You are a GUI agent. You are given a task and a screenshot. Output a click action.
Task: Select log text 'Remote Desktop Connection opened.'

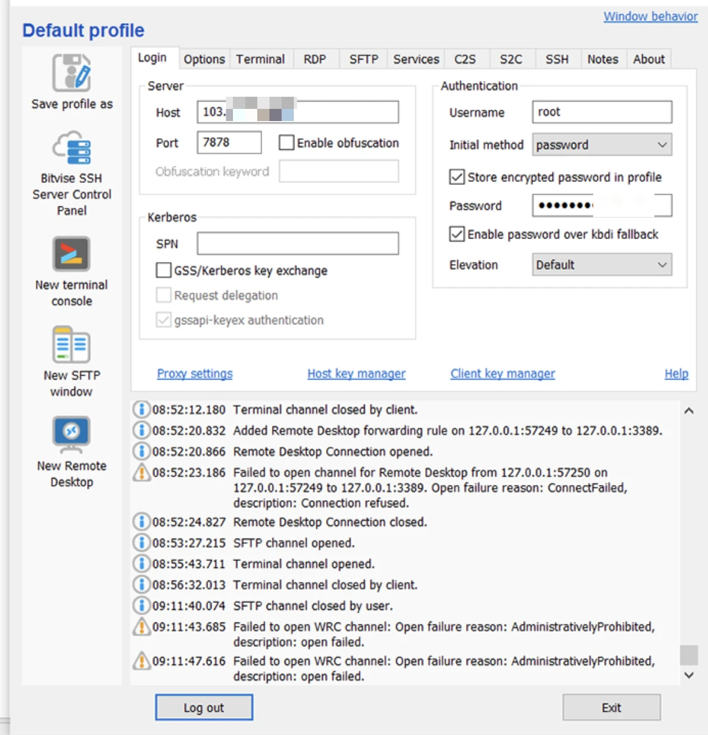[333, 451]
